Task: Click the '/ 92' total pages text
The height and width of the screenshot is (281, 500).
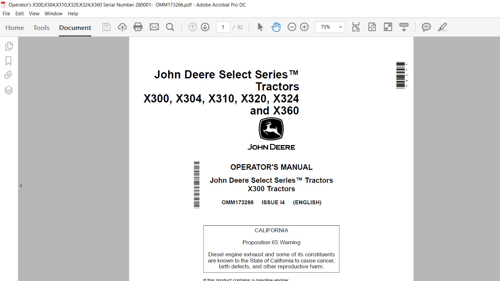Action: [238, 27]
